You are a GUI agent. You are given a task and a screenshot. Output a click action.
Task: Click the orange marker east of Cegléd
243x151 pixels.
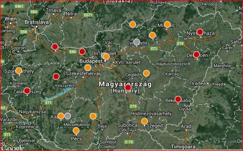point(146,73)
